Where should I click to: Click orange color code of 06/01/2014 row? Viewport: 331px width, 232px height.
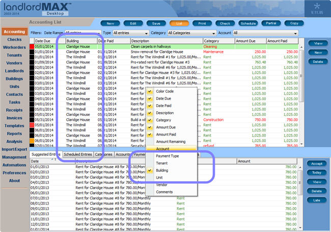(x=32, y=141)
